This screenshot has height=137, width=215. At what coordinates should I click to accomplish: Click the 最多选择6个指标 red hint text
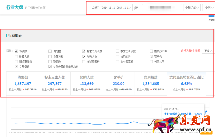tap(191, 51)
